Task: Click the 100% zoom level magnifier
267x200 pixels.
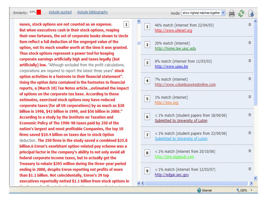Action: pos(238,190)
